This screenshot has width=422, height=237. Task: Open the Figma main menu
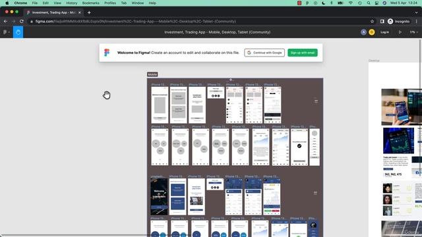click(6, 32)
